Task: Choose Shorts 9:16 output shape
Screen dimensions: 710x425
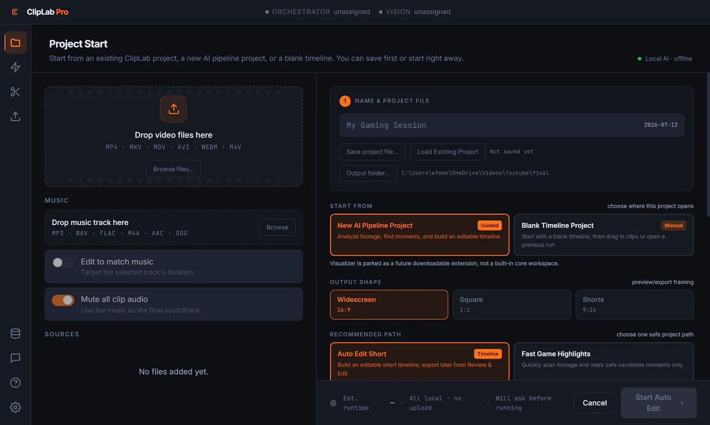Action: (635, 305)
